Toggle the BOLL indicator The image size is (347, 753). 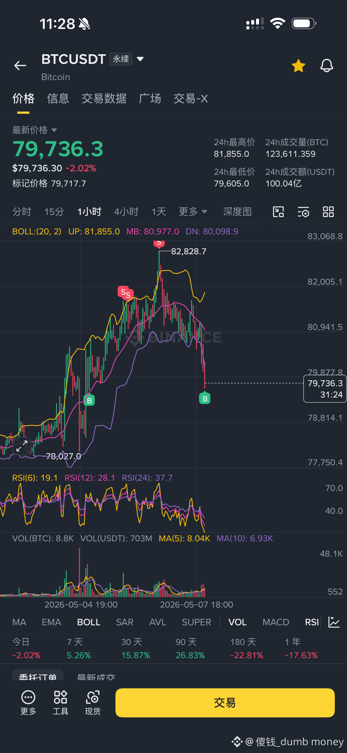(88, 622)
